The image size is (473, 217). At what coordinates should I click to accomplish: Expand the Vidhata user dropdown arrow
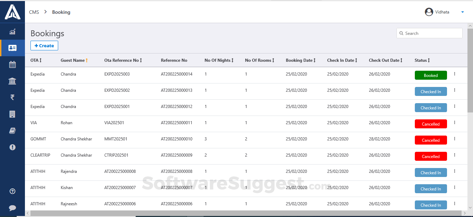click(462, 12)
